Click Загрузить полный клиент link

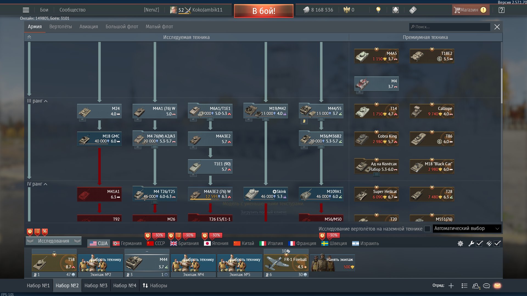click(x=263, y=212)
